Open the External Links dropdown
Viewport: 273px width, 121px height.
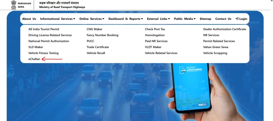pos(159,19)
